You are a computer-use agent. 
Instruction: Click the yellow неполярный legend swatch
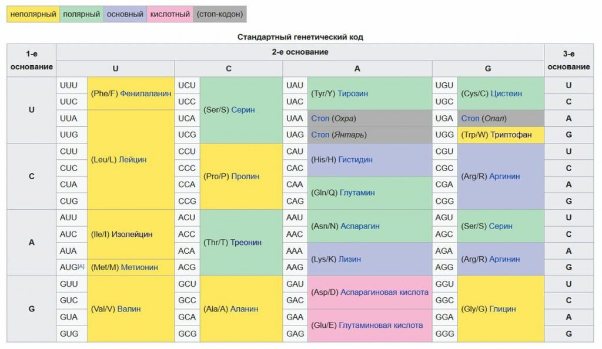(x=33, y=14)
